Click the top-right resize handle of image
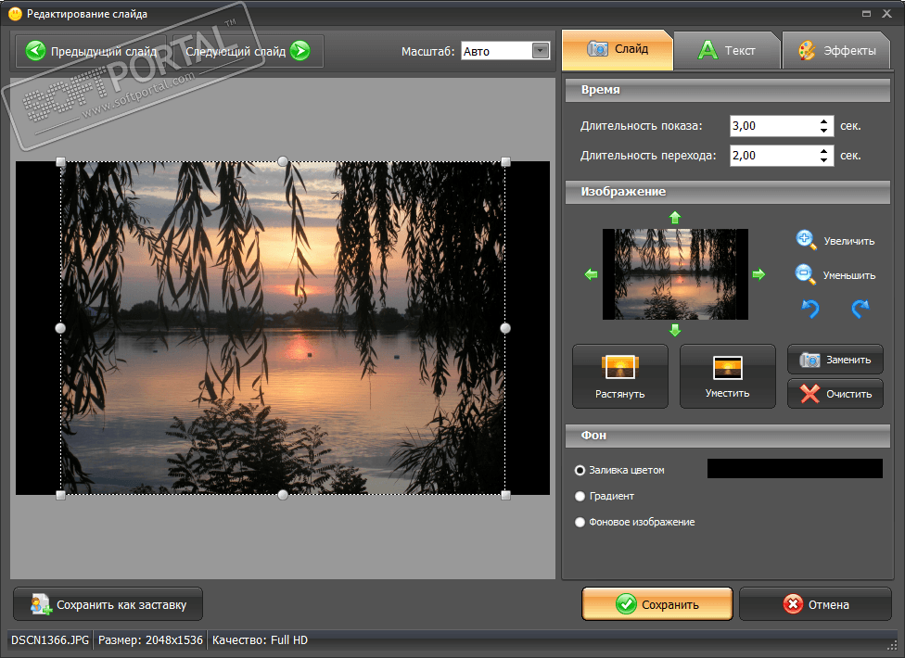Image resolution: width=905 pixels, height=658 pixels. pos(505,162)
